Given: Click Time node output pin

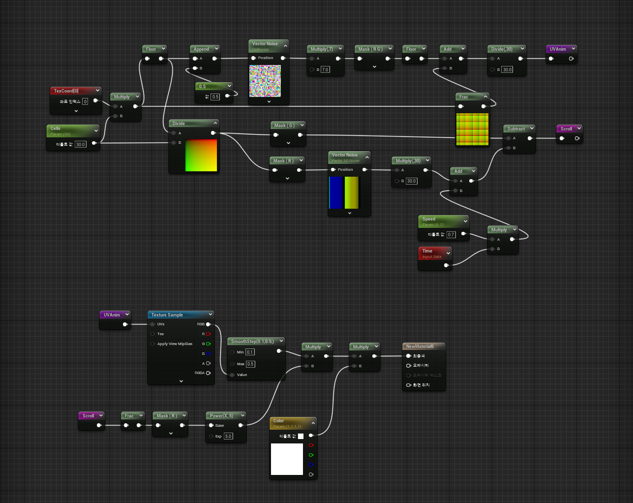Looking at the screenshot, I should pyautogui.click(x=446, y=265).
